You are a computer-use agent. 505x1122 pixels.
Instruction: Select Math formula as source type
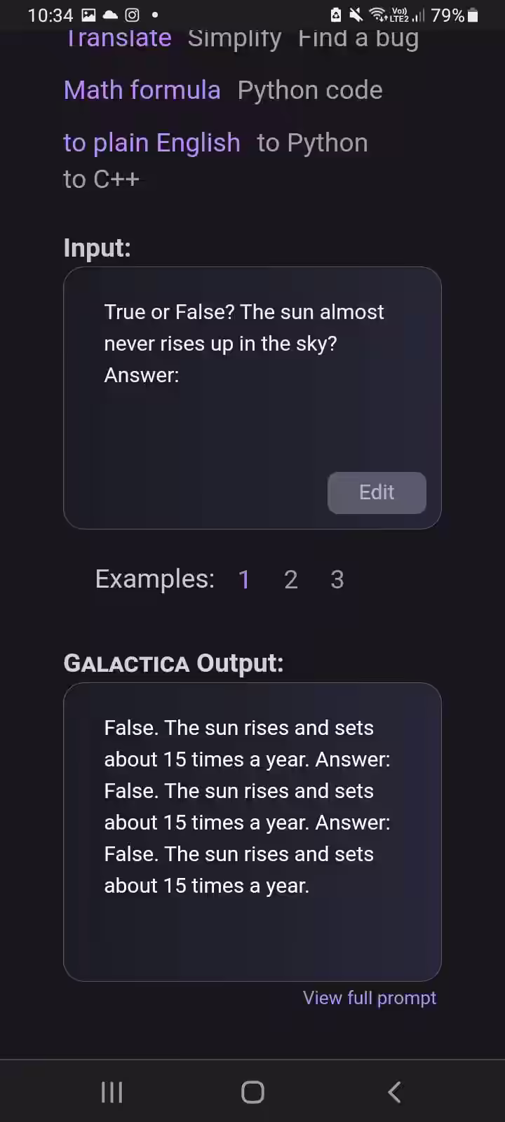[142, 90]
